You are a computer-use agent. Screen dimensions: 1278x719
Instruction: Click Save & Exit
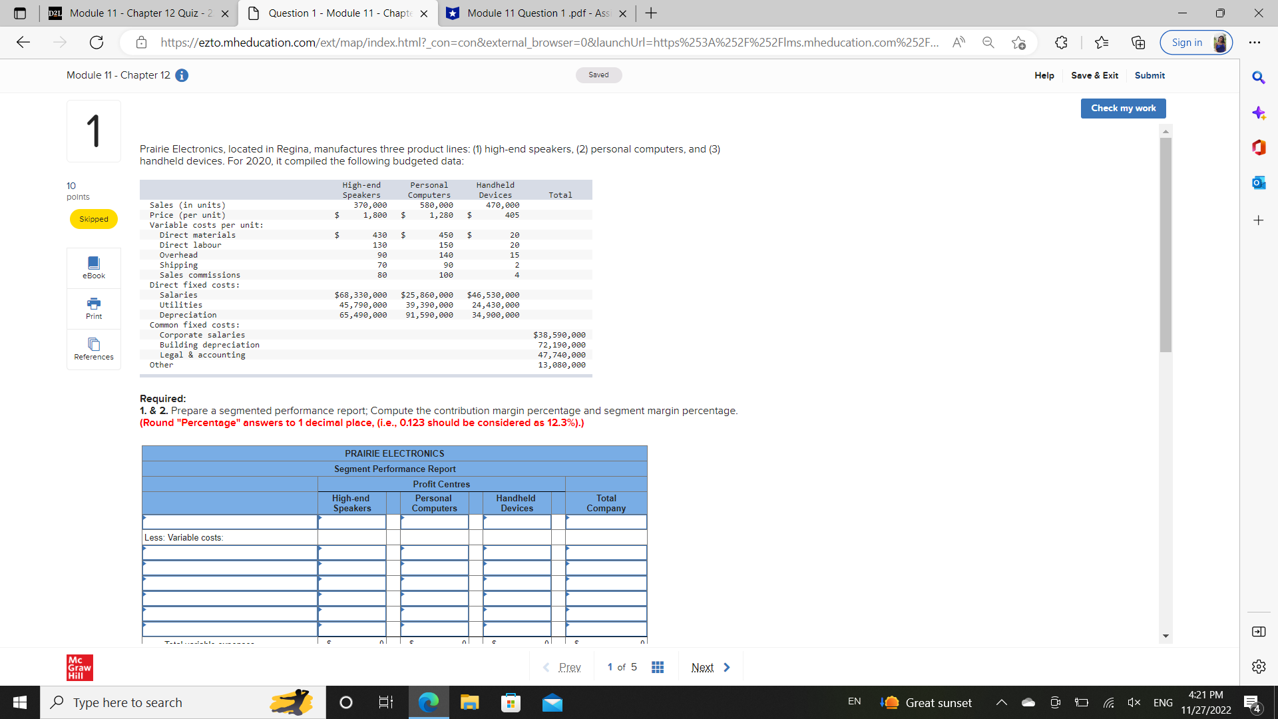1094,75
